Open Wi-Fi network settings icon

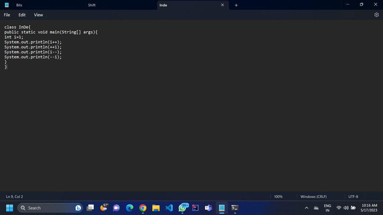[x=339, y=208]
